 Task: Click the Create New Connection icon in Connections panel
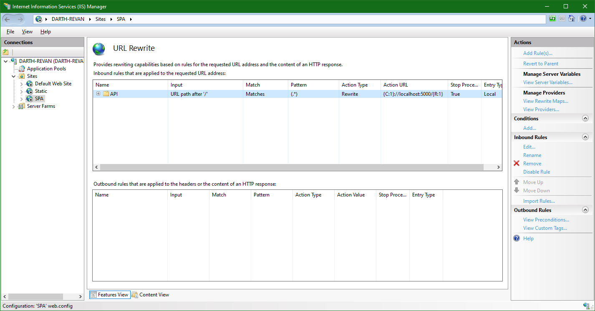click(x=5, y=51)
